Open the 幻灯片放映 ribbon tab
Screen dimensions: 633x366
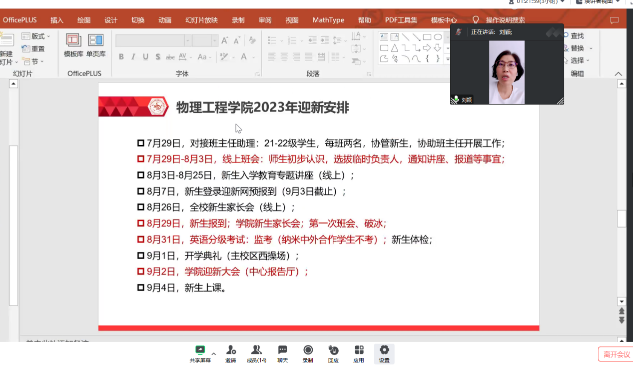click(201, 20)
